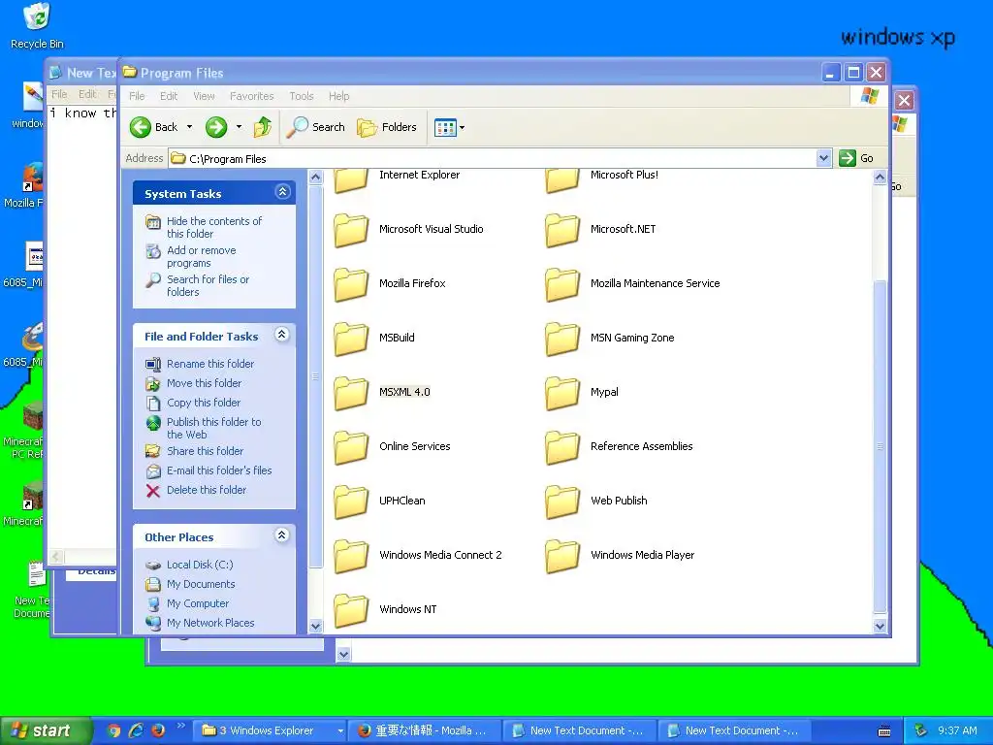Expand the Address bar dropdown

pyautogui.click(x=823, y=158)
